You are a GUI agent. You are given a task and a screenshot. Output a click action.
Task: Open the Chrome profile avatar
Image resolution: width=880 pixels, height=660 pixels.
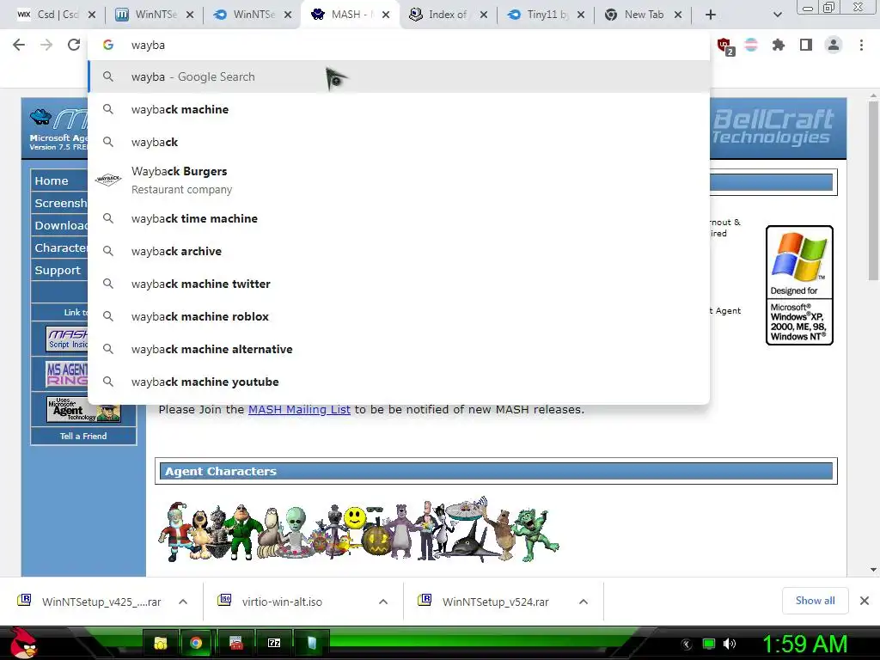coord(834,45)
